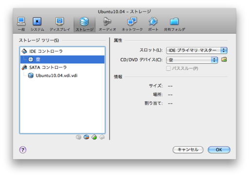The width and height of the screenshot is (249, 177).
Task: Click the purple help question mark button
Action: (23, 150)
